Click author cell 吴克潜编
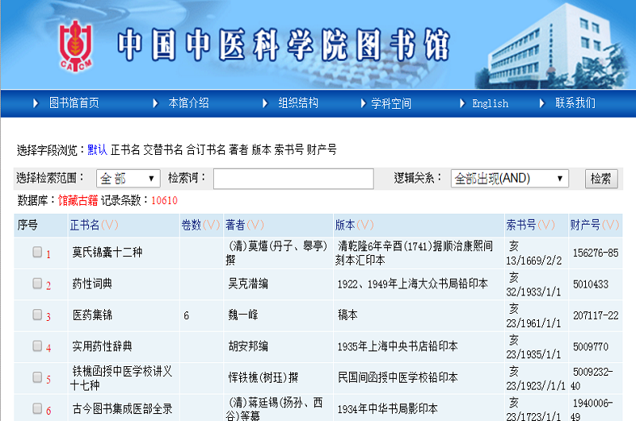636x421 pixels. tap(248, 284)
